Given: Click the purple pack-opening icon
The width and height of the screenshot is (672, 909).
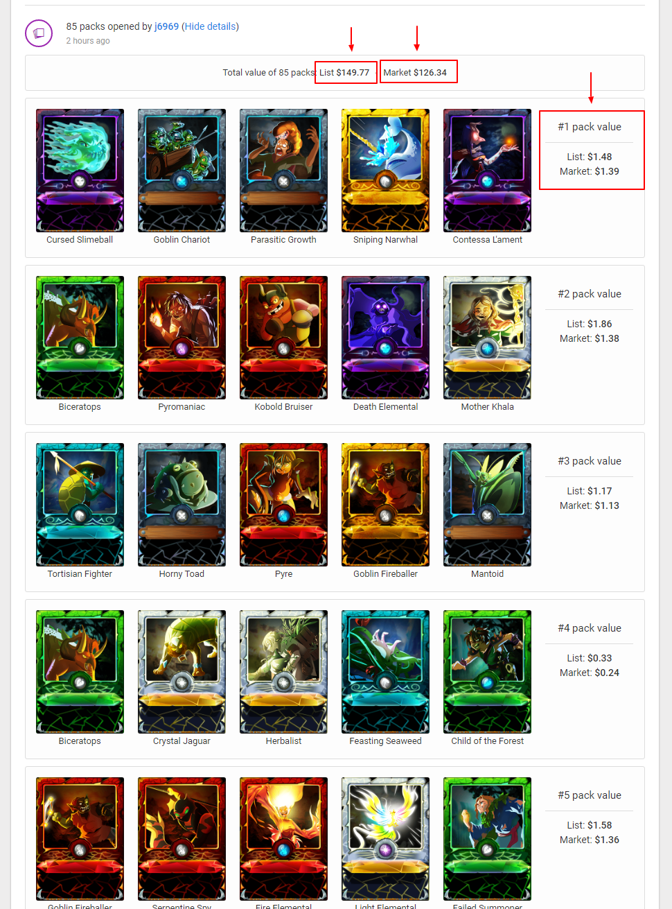Looking at the screenshot, I should (x=39, y=33).
